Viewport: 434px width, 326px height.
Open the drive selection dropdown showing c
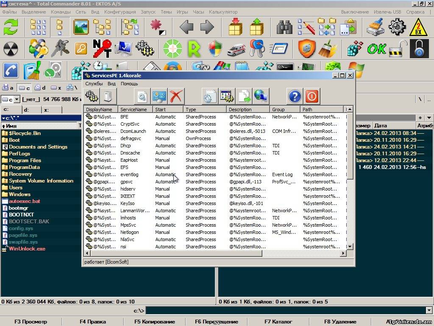pyautogui.click(x=17, y=99)
